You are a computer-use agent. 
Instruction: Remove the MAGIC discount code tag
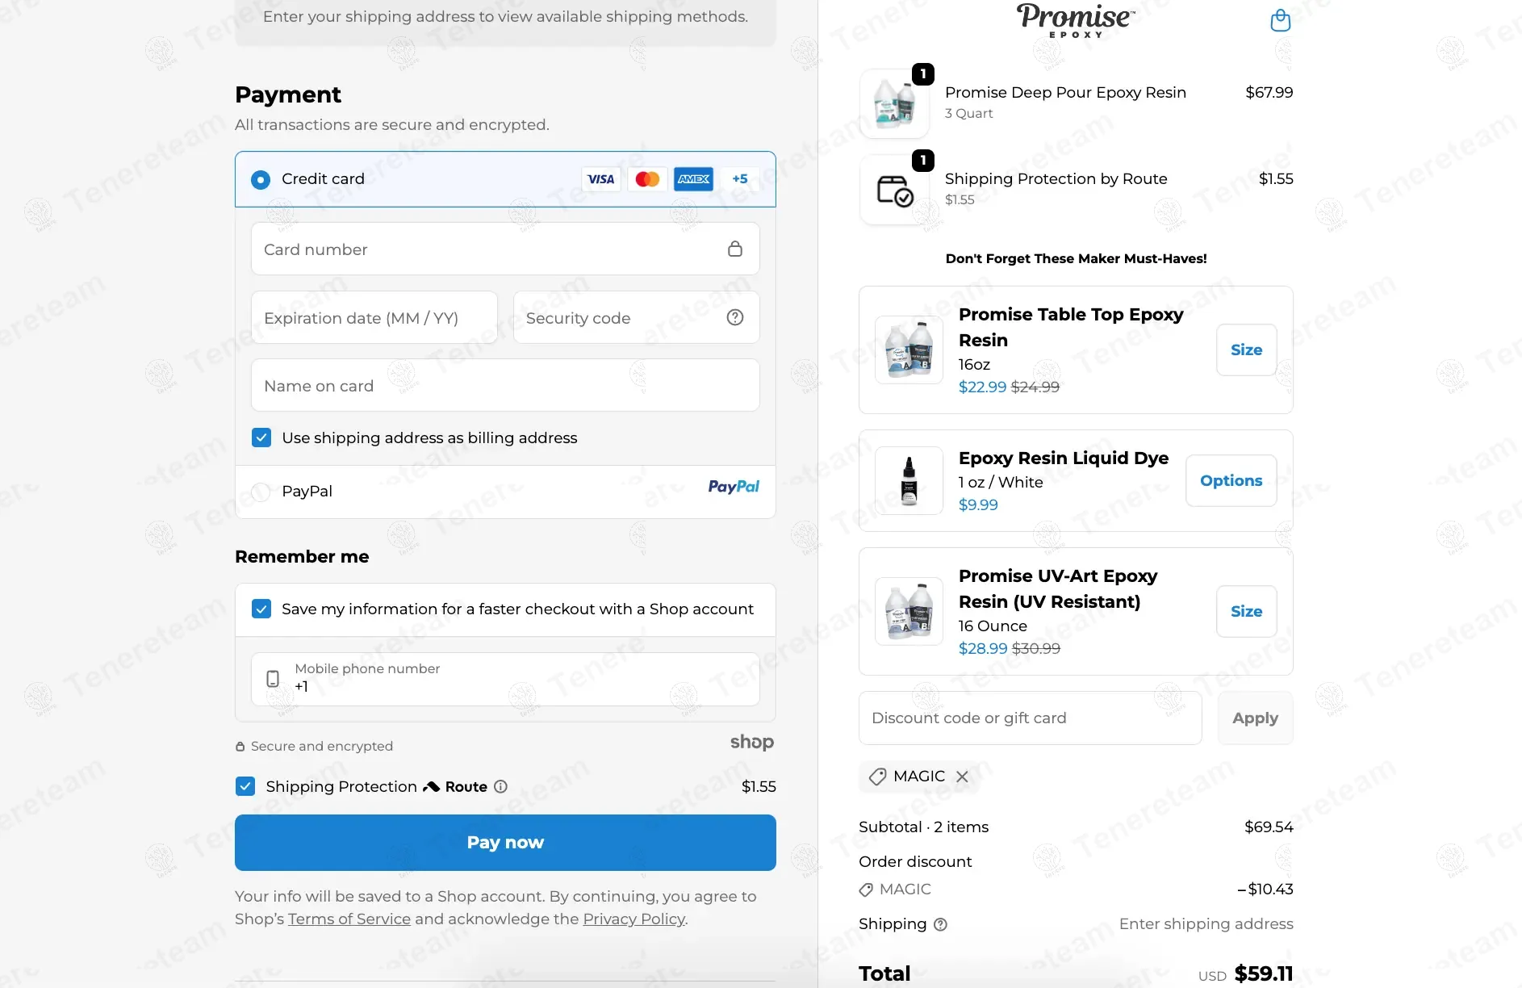962,777
